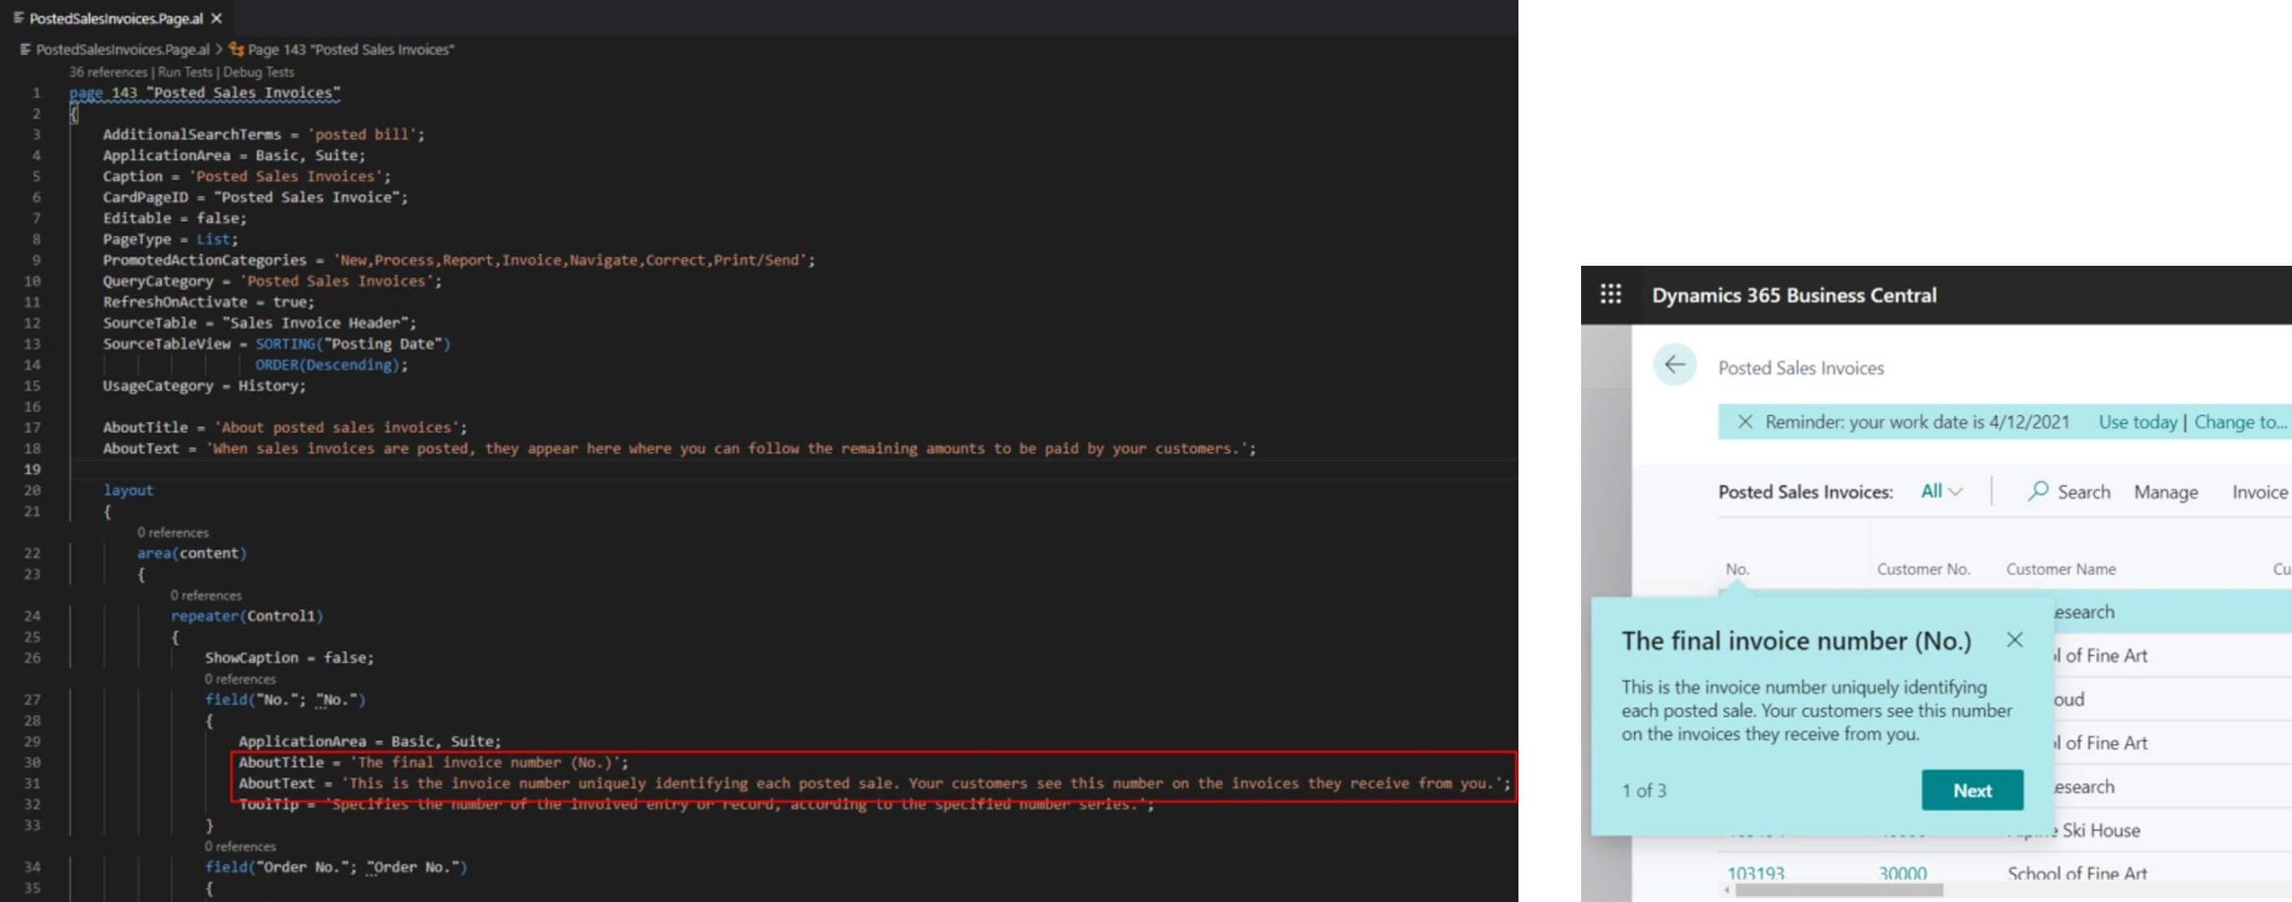Image resolution: width=2292 pixels, height=902 pixels.
Task: Sort by Customer Name column header
Action: (x=2060, y=569)
